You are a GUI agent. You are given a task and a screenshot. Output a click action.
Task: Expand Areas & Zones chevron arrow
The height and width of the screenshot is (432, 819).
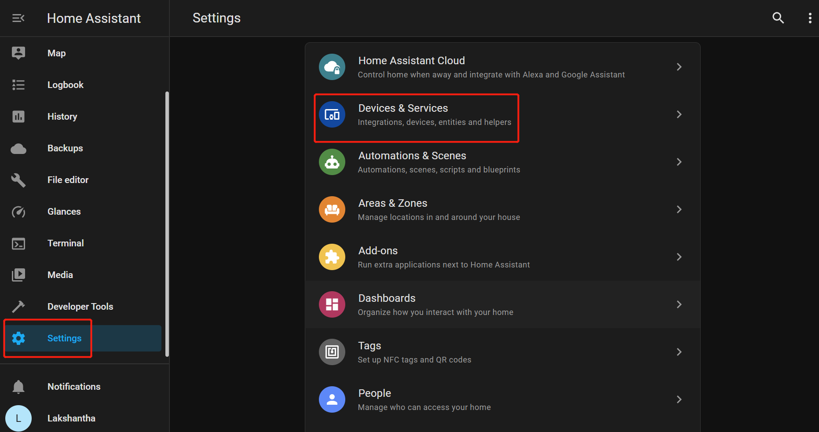tap(679, 209)
